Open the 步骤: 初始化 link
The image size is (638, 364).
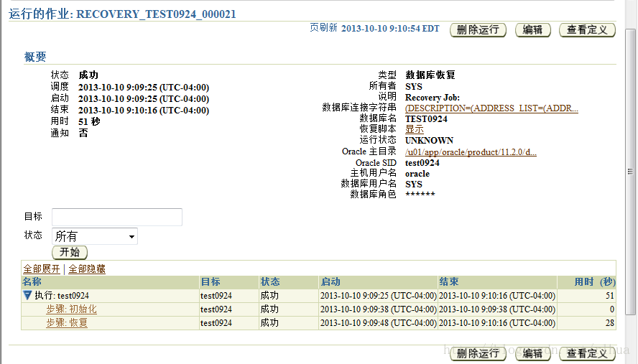(71, 309)
